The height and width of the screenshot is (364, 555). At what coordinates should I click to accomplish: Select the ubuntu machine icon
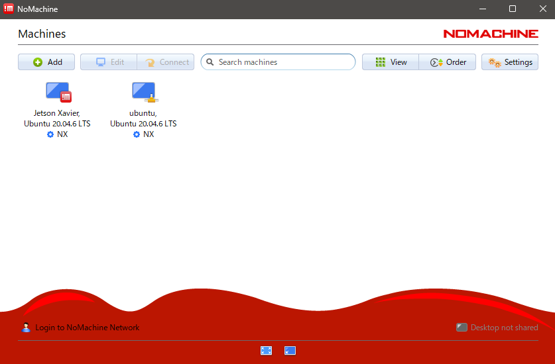[143, 92]
